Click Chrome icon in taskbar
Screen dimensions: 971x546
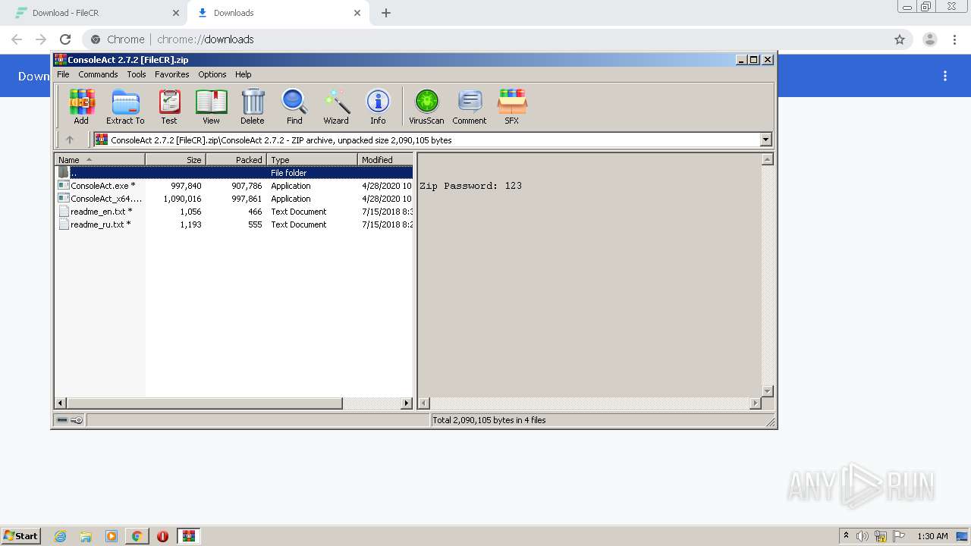coord(137,536)
